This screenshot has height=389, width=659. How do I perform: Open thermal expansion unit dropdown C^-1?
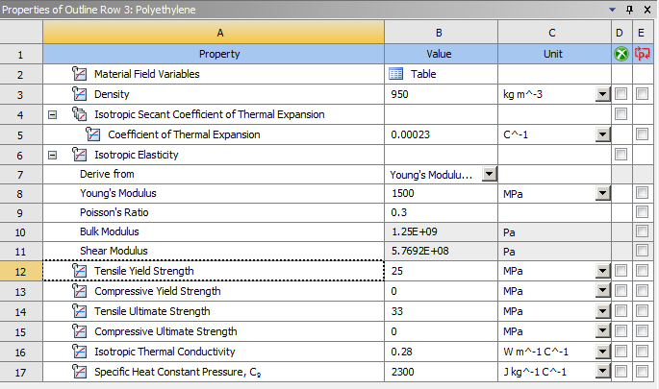(x=602, y=134)
